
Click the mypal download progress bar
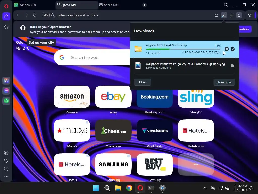click(x=183, y=49)
